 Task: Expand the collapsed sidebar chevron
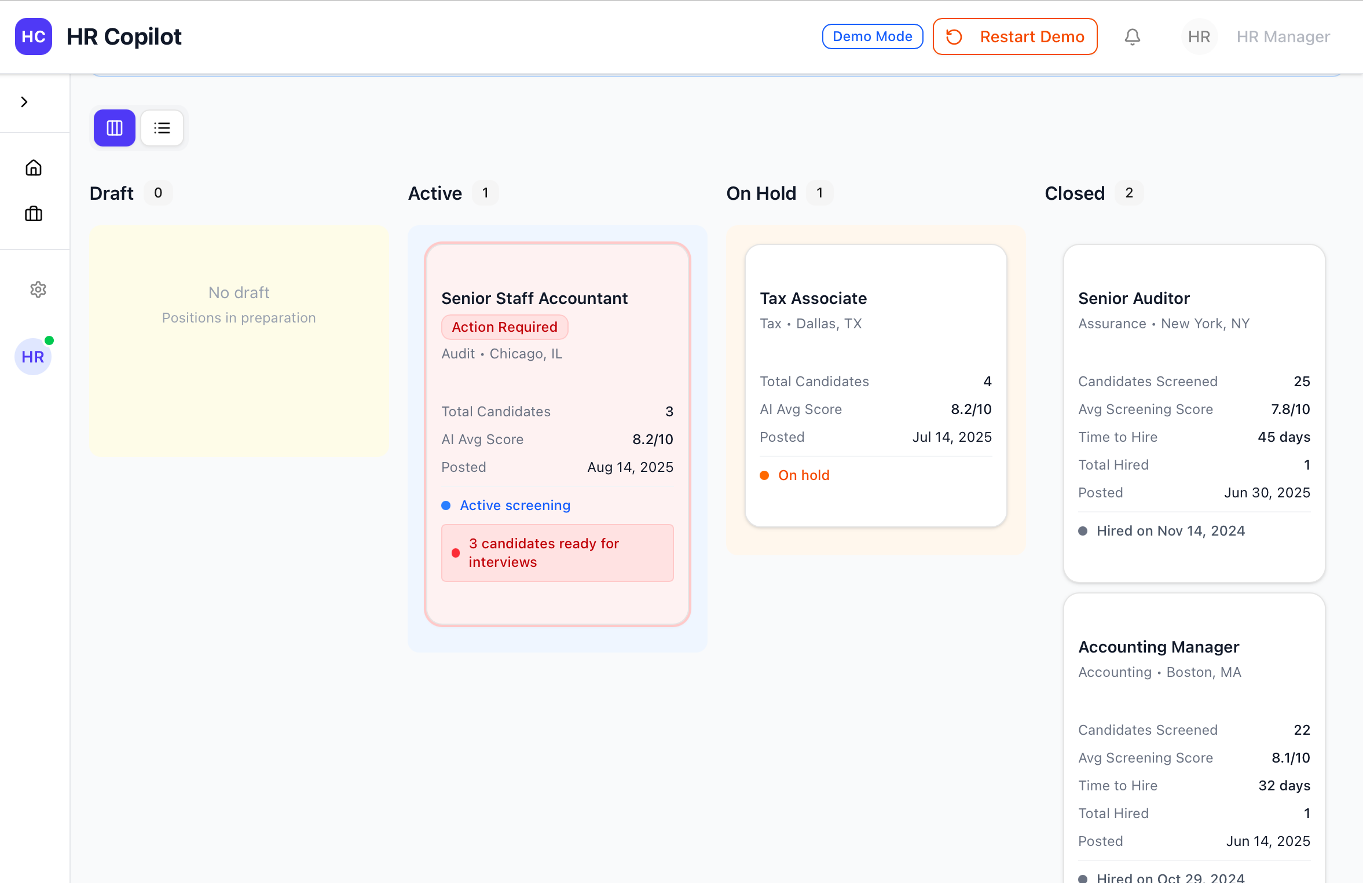(x=24, y=102)
